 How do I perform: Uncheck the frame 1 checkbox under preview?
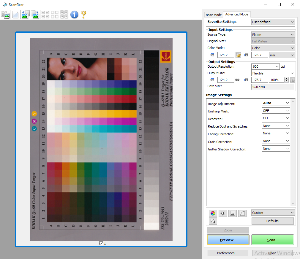[101, 243]
